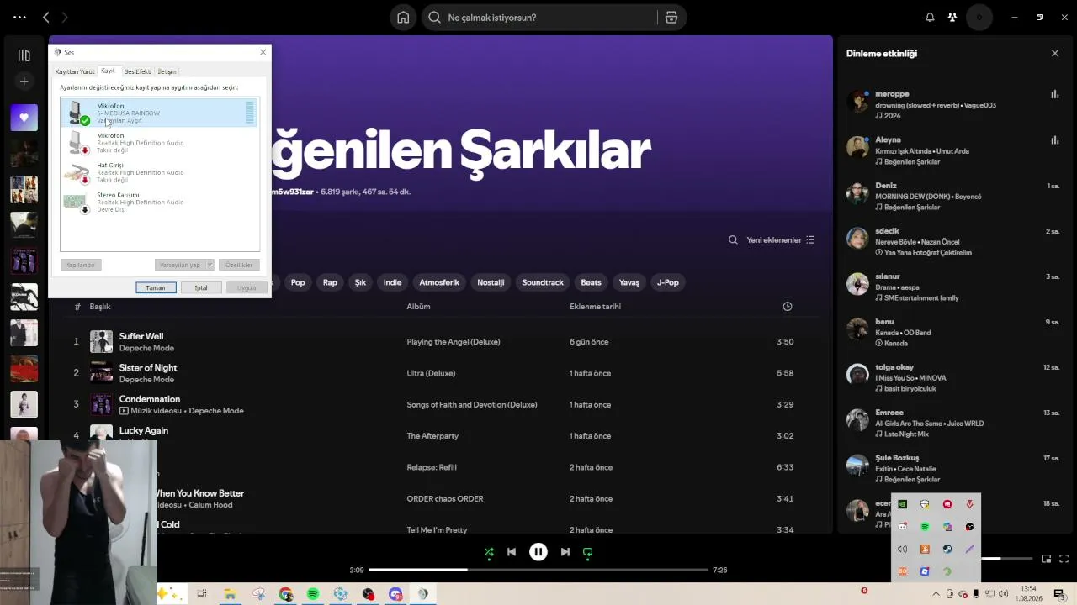Click the Tamam button in Ses dialog

click(x=156, y=288)
